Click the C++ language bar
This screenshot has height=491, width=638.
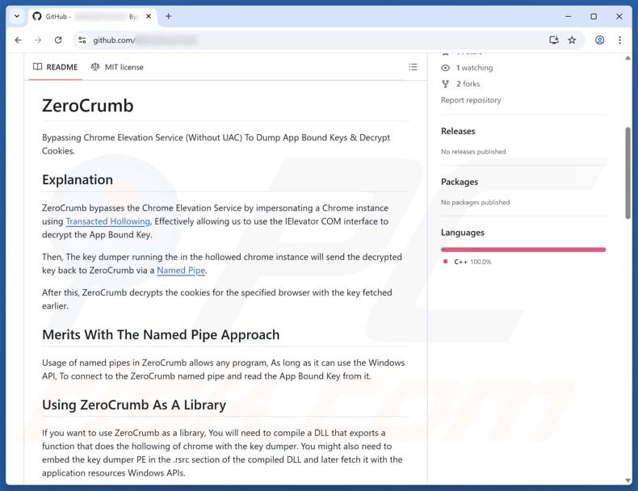click(x=523, y=250)
